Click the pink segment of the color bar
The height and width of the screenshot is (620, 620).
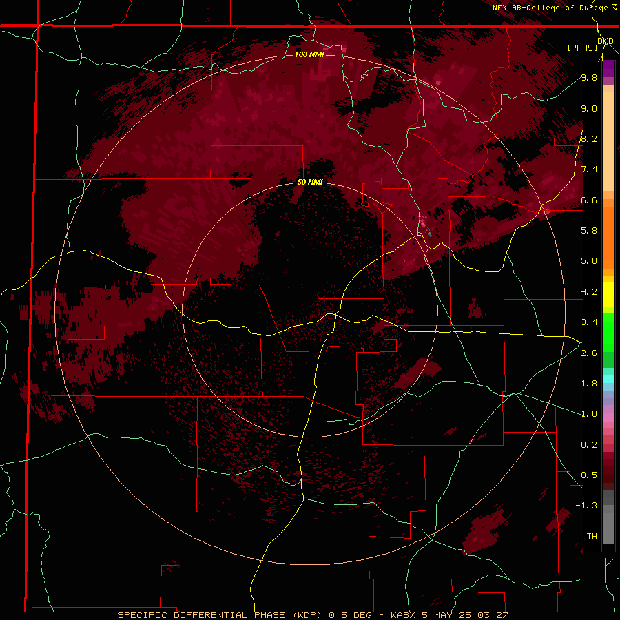(x=608, y=417)
